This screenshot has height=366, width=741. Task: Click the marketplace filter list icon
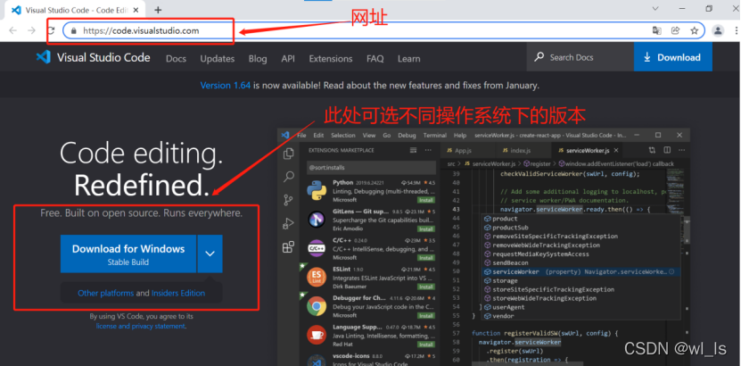(414, 150)
